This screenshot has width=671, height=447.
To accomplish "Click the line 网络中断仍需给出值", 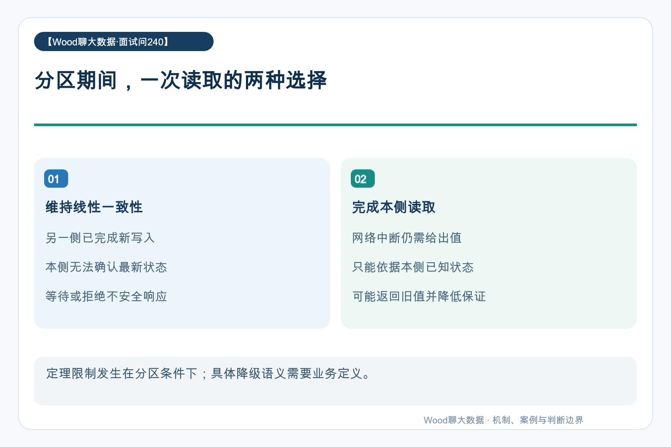I will point(407,238).
